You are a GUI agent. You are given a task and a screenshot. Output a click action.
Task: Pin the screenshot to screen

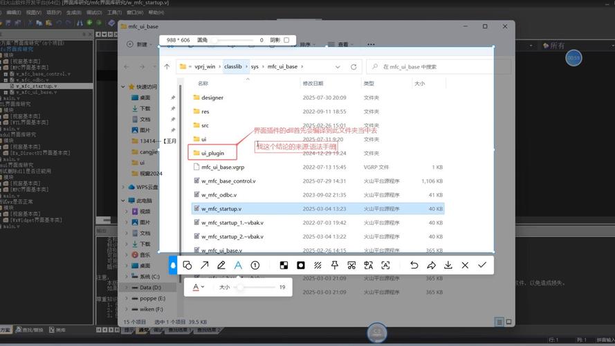335,266
